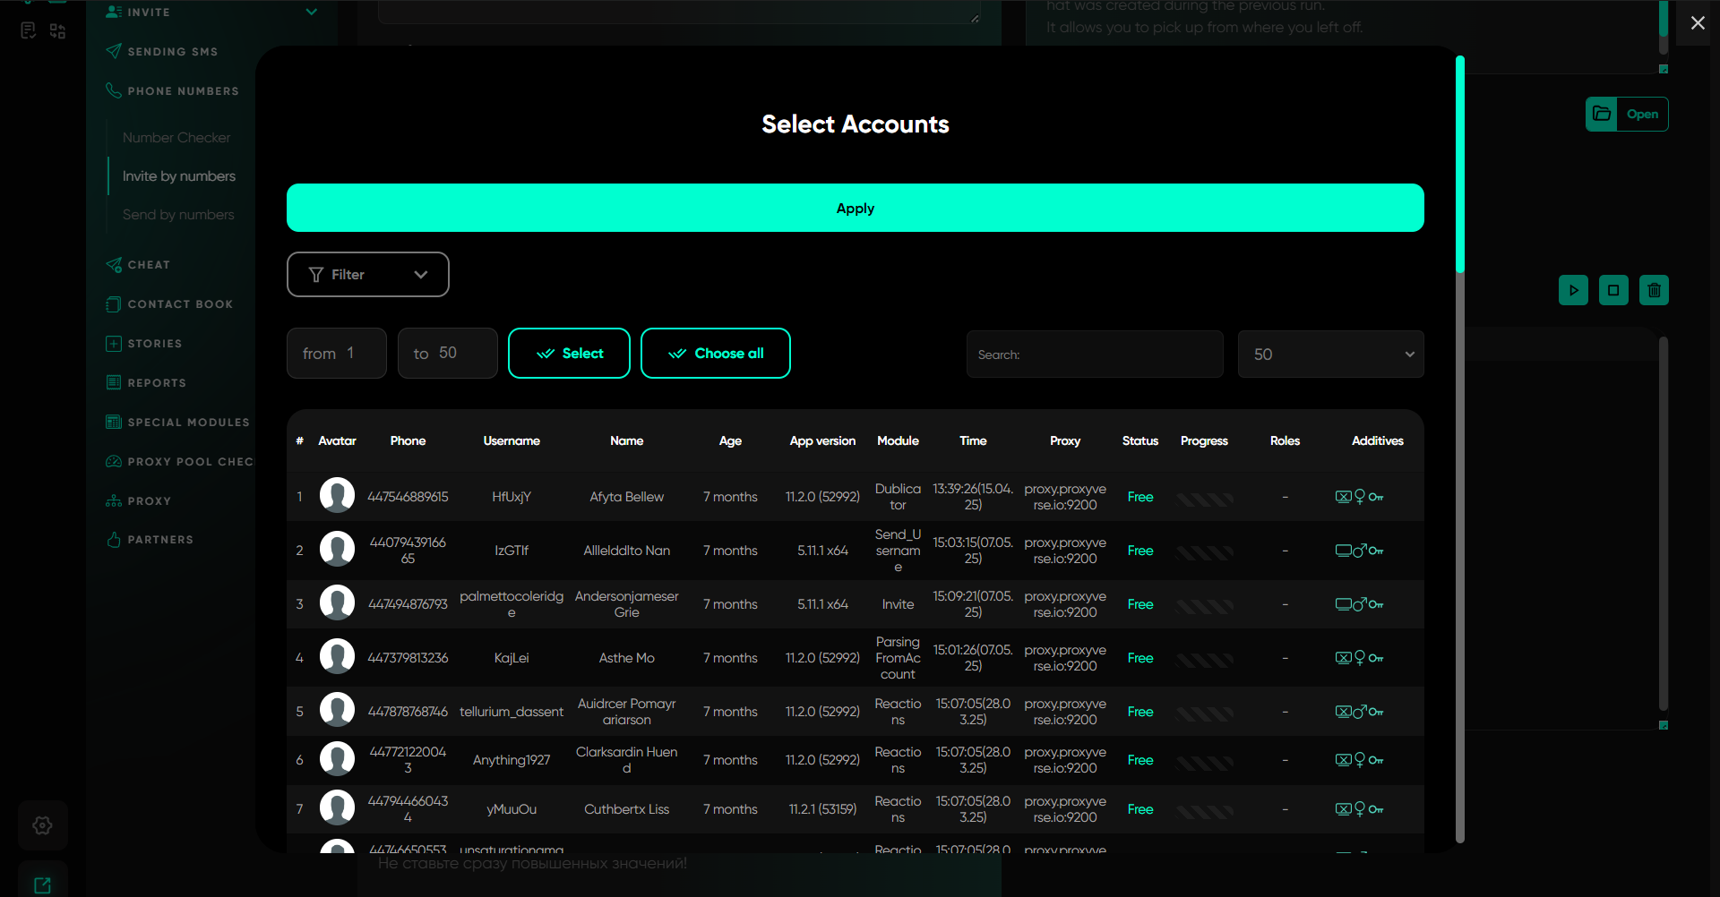The height and width of the screenshot is (897, 1720).
Task: Select account row for KajLei
Action: (512, 658)
